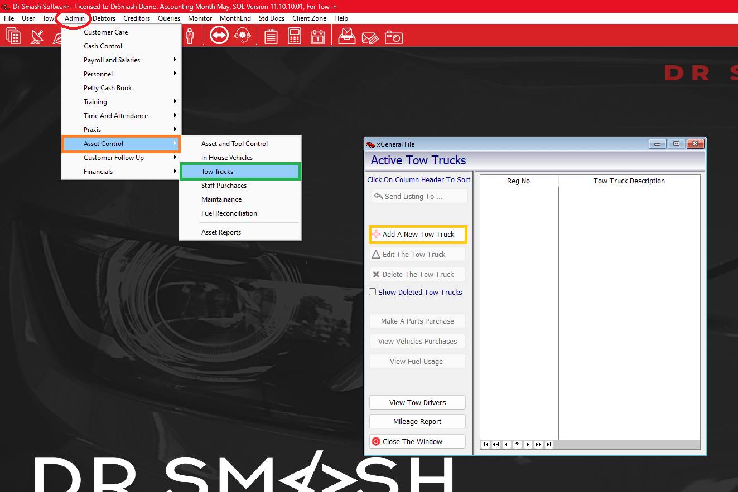
Task: Open the headset support toolbar icon
Action: 242,35
